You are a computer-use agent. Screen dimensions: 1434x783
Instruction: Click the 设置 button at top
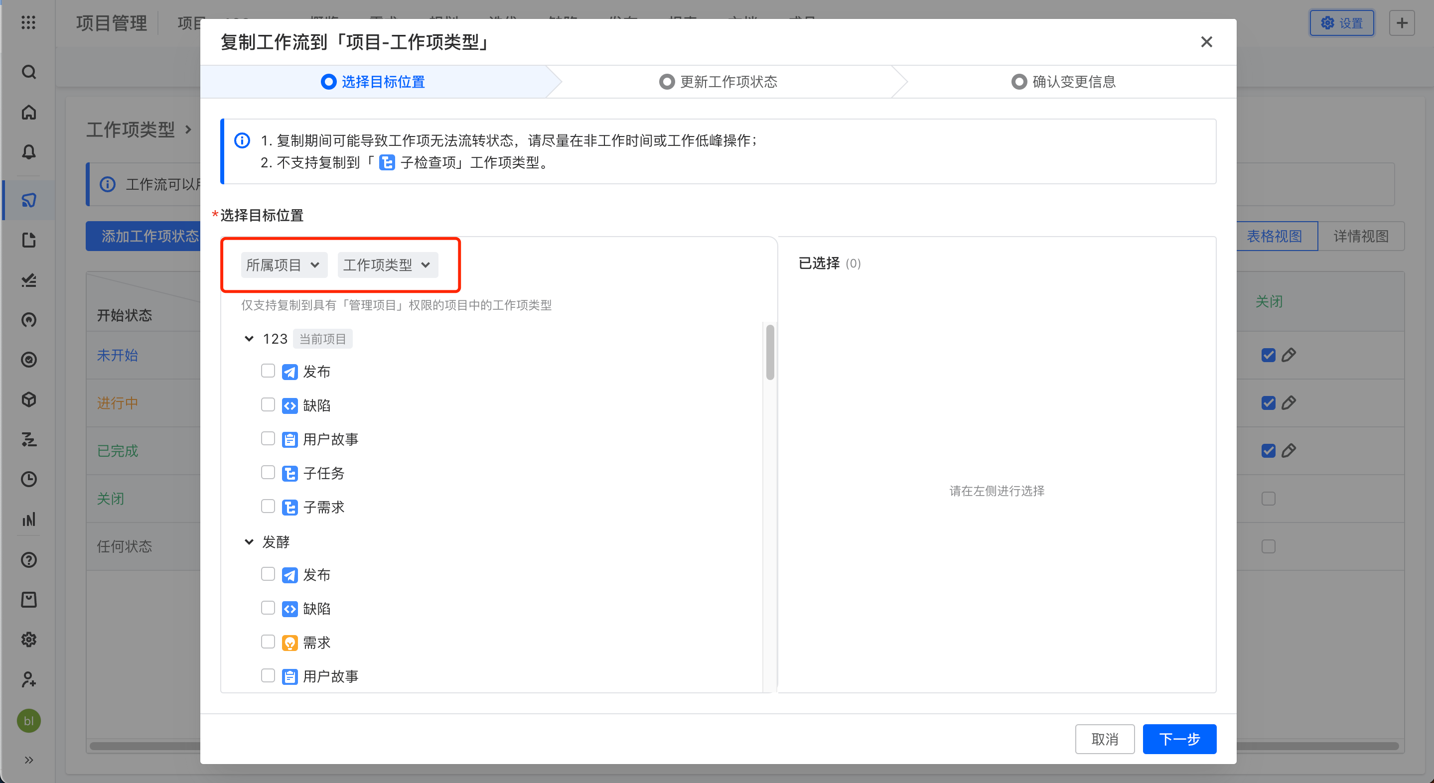point(1342,23)
